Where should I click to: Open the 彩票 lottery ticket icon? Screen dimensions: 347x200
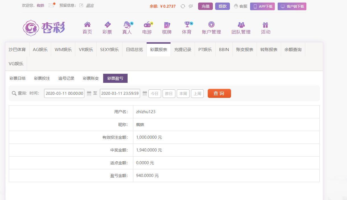[107, 25]
